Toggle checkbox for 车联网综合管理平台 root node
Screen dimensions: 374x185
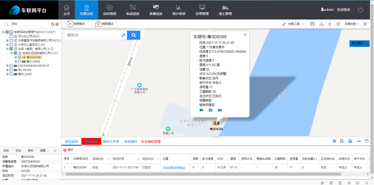click(7, 32)
